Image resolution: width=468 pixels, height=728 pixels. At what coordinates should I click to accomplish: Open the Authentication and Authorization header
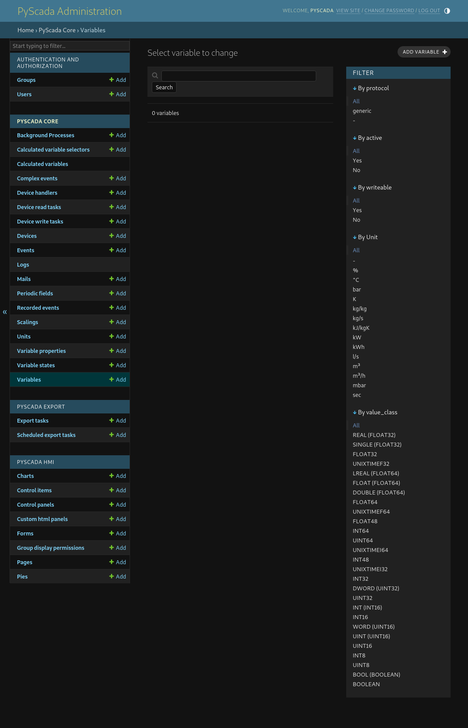point(48,63)
